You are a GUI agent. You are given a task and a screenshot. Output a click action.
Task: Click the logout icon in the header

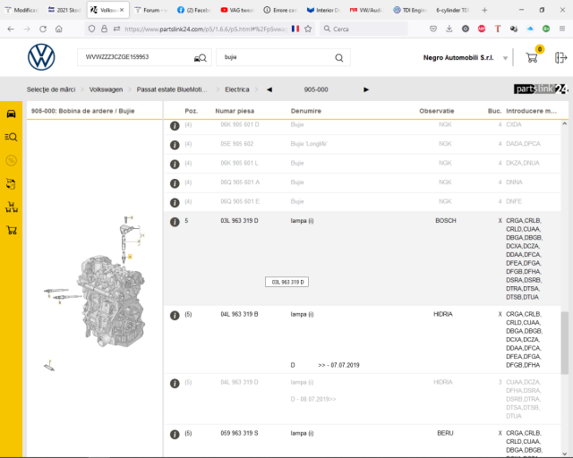pos(560,58)
